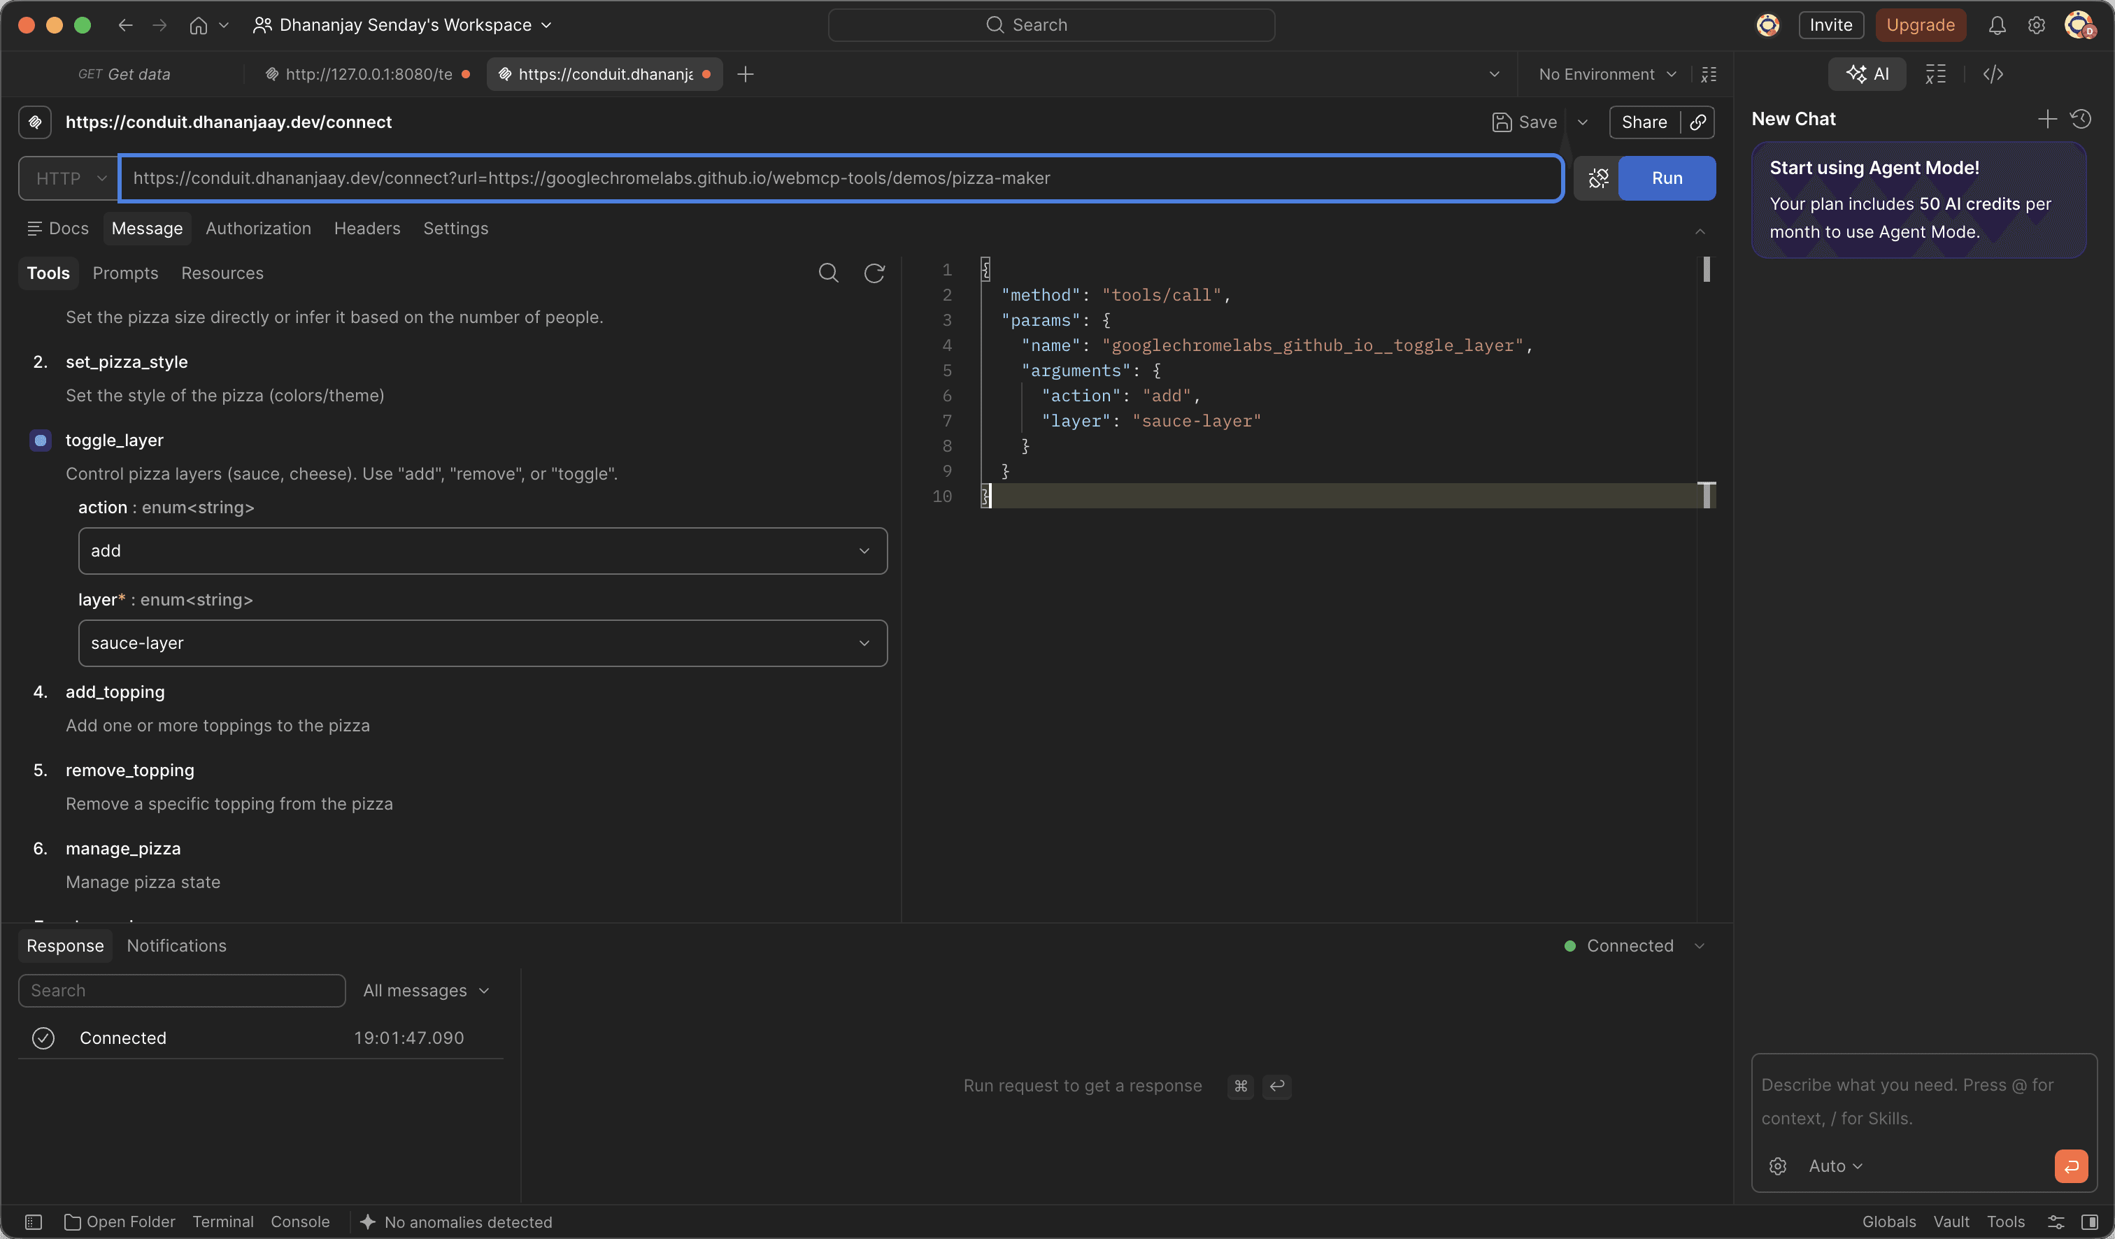Click into the request URL field

click(841, 178)
